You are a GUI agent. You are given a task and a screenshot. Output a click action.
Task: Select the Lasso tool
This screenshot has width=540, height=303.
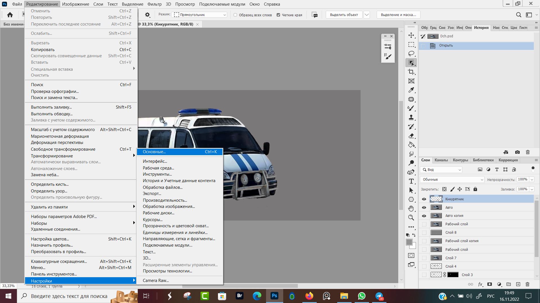pos(411,54)
